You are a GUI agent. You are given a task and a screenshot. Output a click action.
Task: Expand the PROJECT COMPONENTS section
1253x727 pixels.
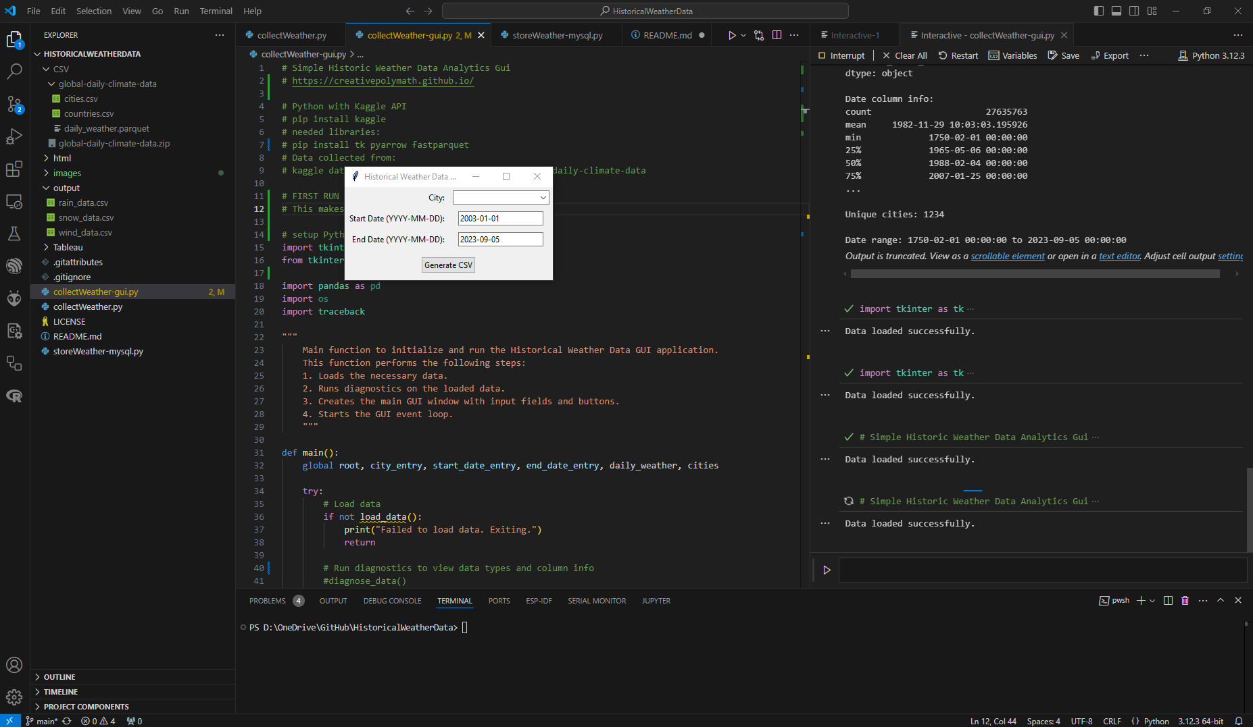[86, 707]
